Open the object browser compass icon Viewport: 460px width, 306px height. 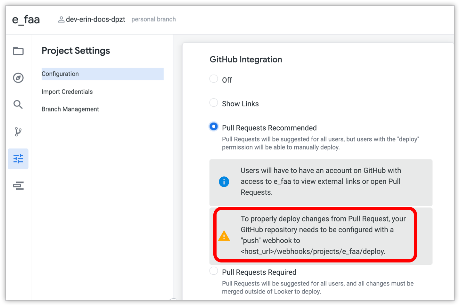(18, 78)
